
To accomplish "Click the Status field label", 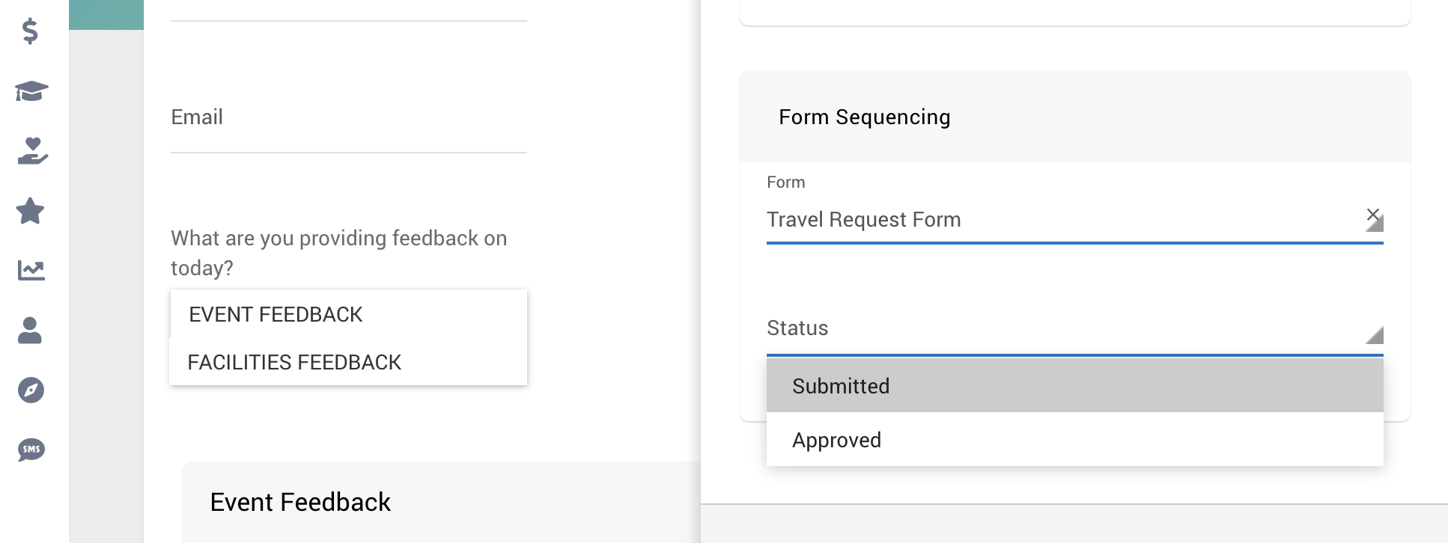I will click(797, 328).
